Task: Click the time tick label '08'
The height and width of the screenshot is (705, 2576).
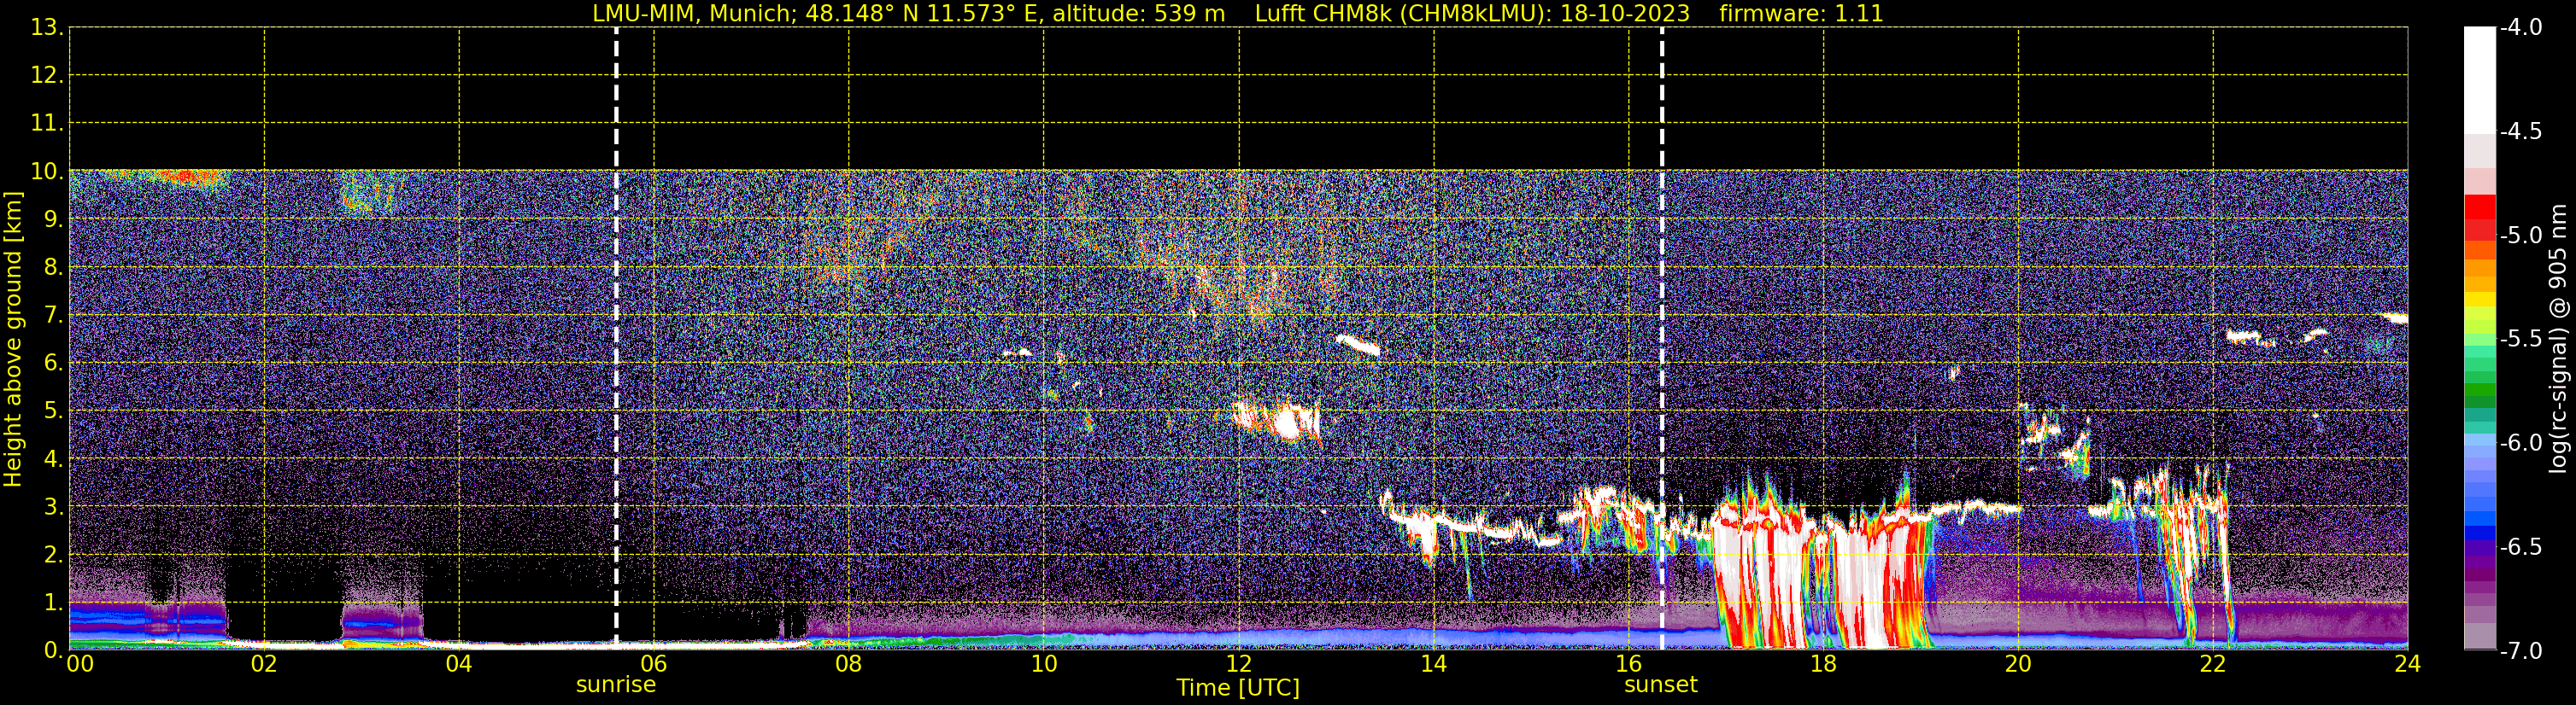Action: pyautogui.click(x=849, y=664)
